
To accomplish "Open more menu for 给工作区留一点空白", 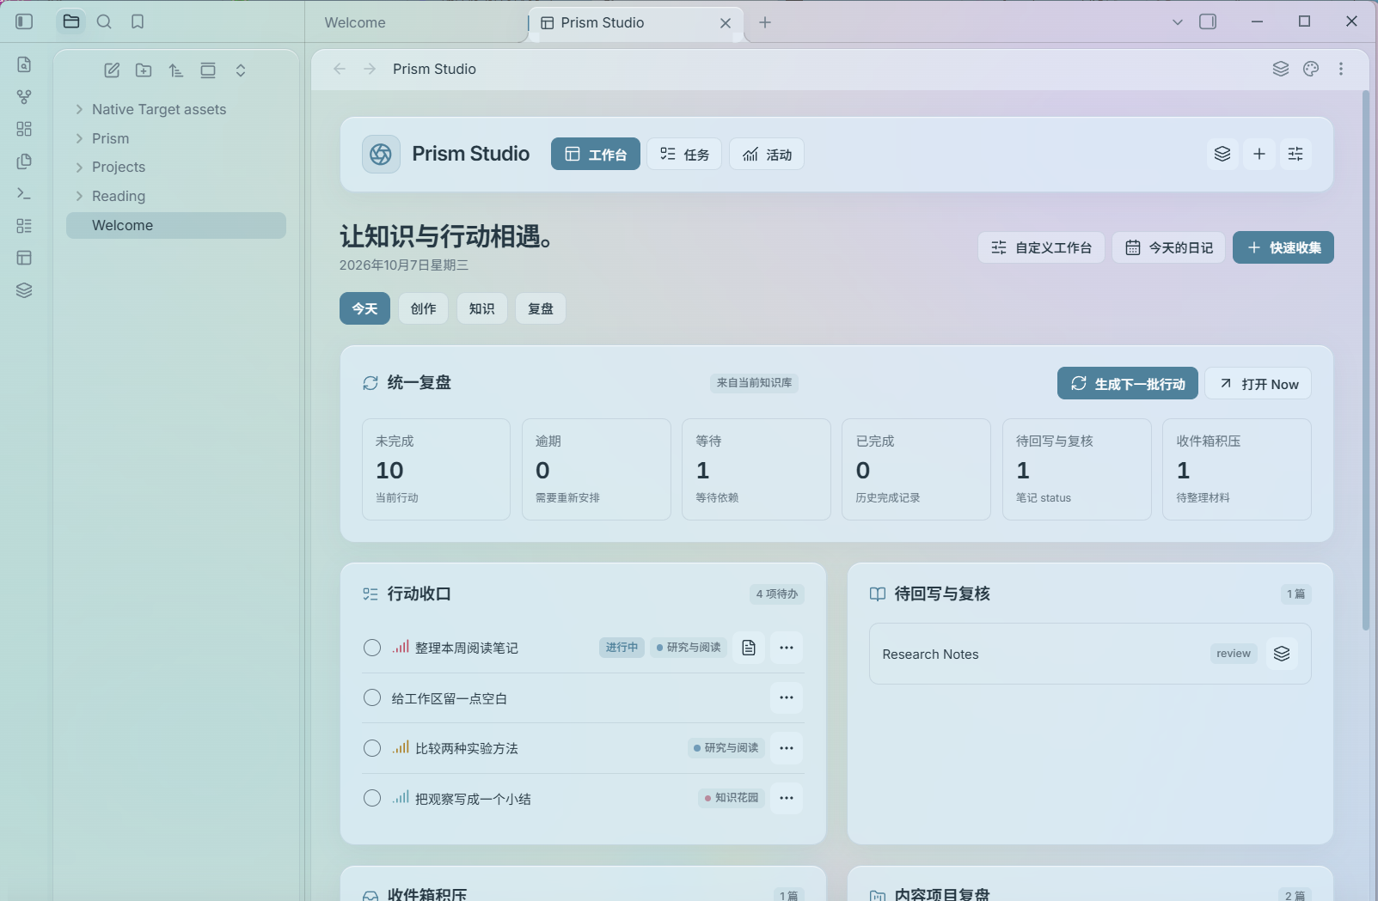I will [787, 697].
